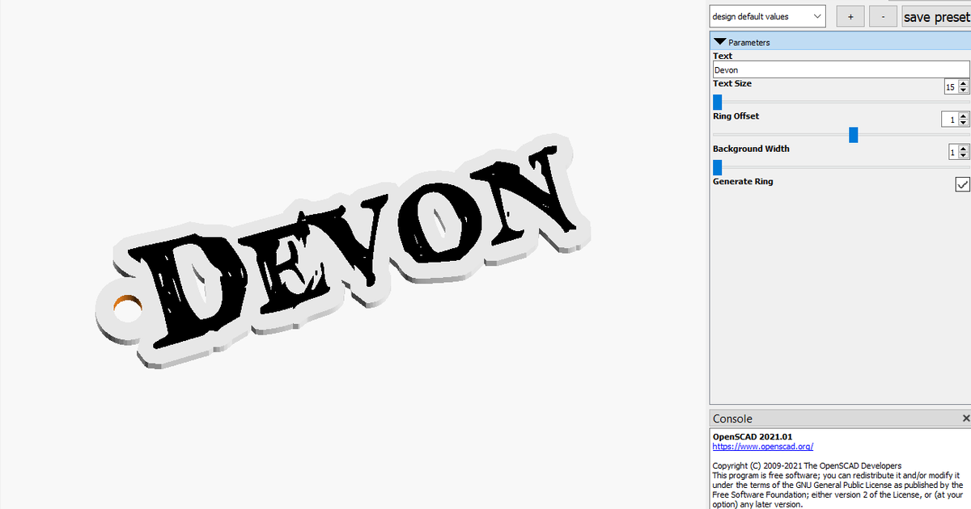Decrease Text Size with the down stepper arrow
This screenshot has width=971, height=509.
(965, 89)
